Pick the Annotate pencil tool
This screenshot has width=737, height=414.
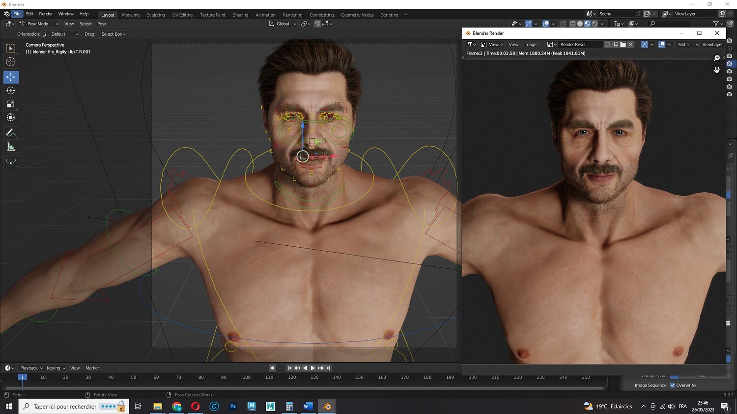[11, 133]
